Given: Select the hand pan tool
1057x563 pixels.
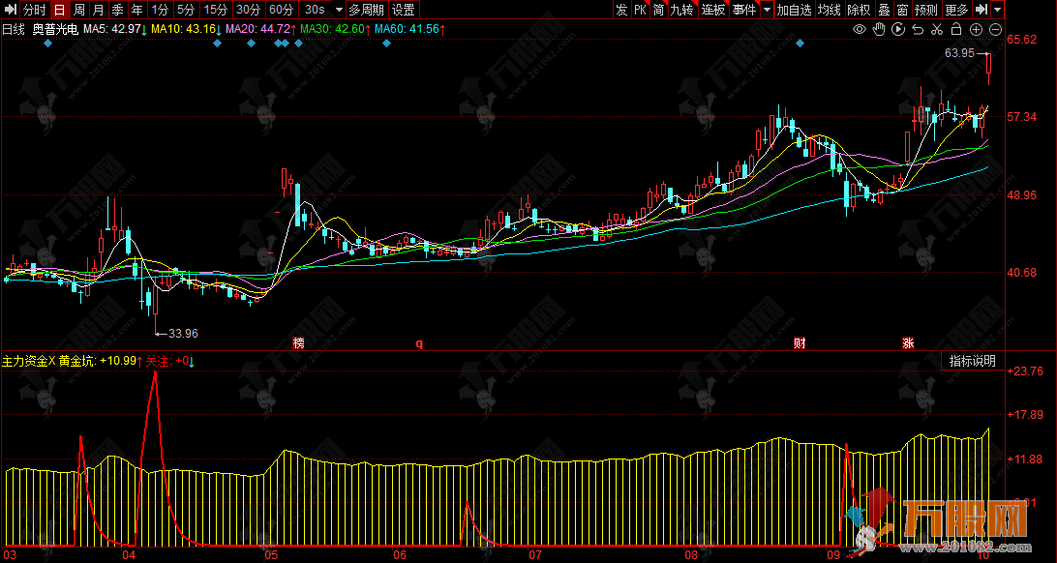Looking at the screenshot, I should (879, 30).
